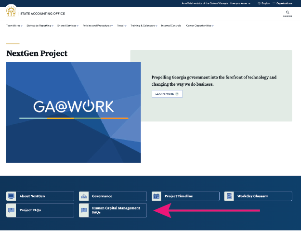Screen dimensions: 301x231
Task: Open the Policies and Procedures menu
Action: (98, 26)
